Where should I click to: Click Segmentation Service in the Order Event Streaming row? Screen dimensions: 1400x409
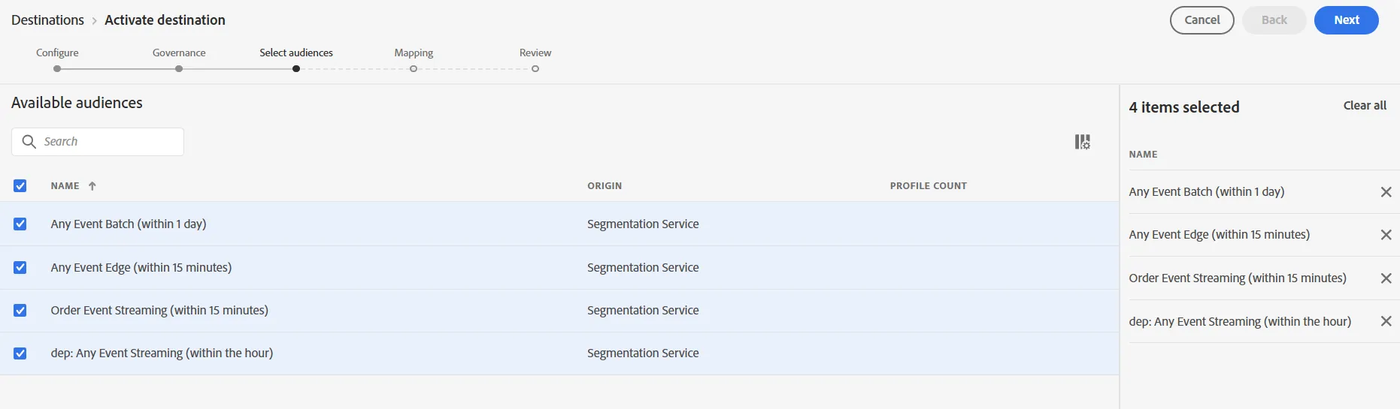click(x=643, y=310)
